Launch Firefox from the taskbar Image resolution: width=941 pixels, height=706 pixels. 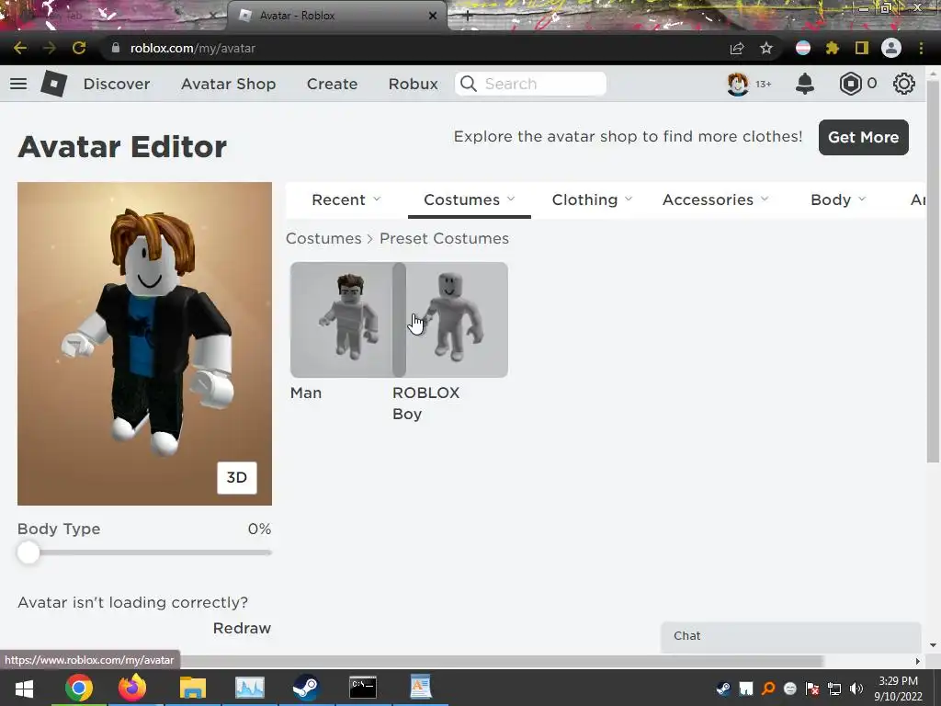pyautogui.click(x=132, y=688)
